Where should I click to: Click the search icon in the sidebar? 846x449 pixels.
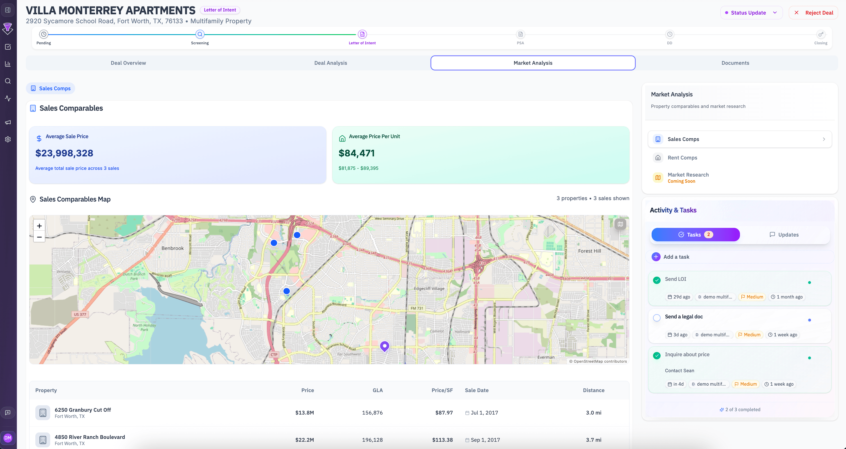point(8,81)
